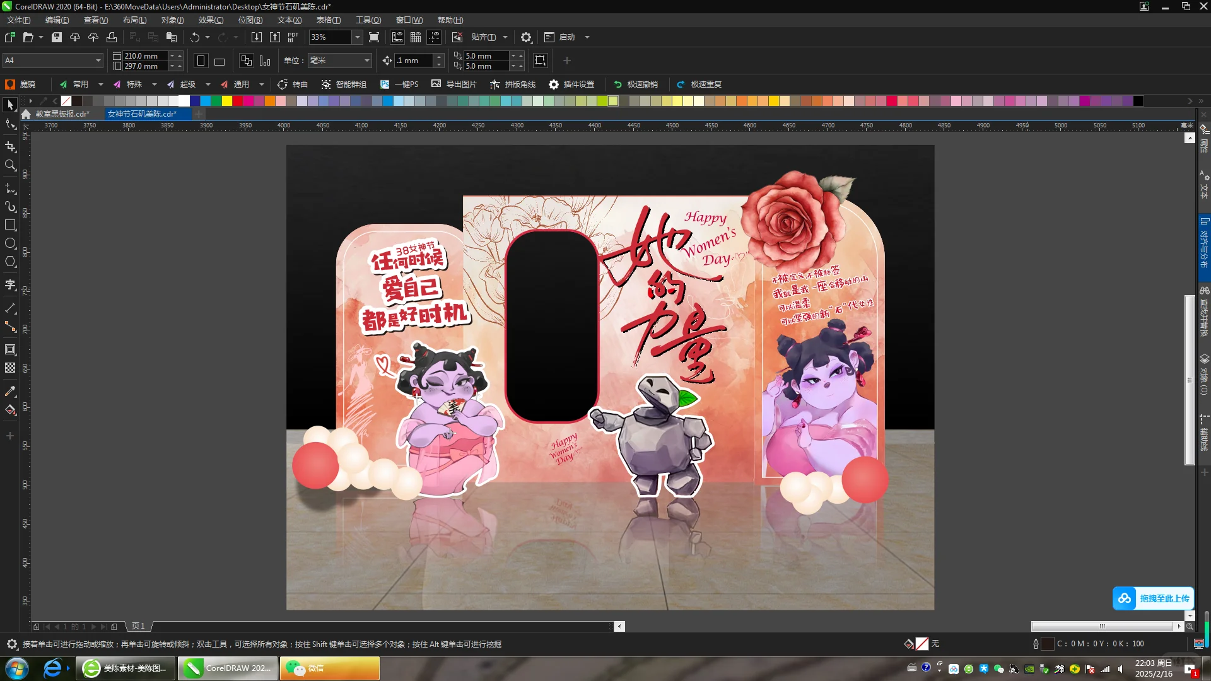Expand the 启动 launch dropdown arrow
Screen dimensions: 1211x681
point(587,37)
